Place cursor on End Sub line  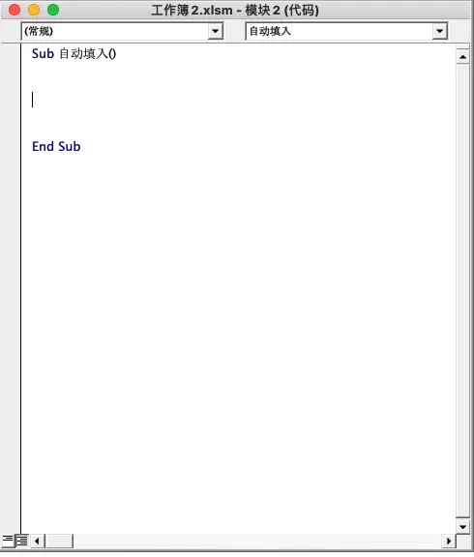click(56, 146)
